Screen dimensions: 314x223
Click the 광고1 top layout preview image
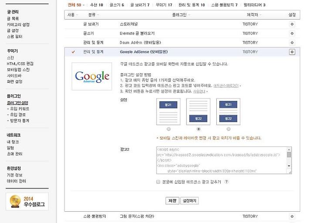tap(168, 111)
